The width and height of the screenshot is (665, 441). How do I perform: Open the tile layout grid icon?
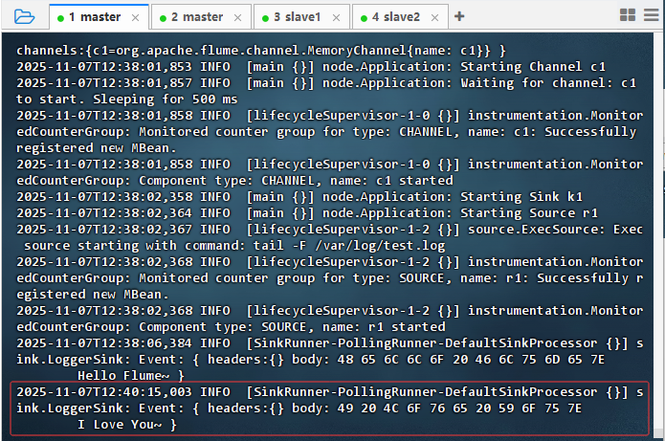pos(628,15)
